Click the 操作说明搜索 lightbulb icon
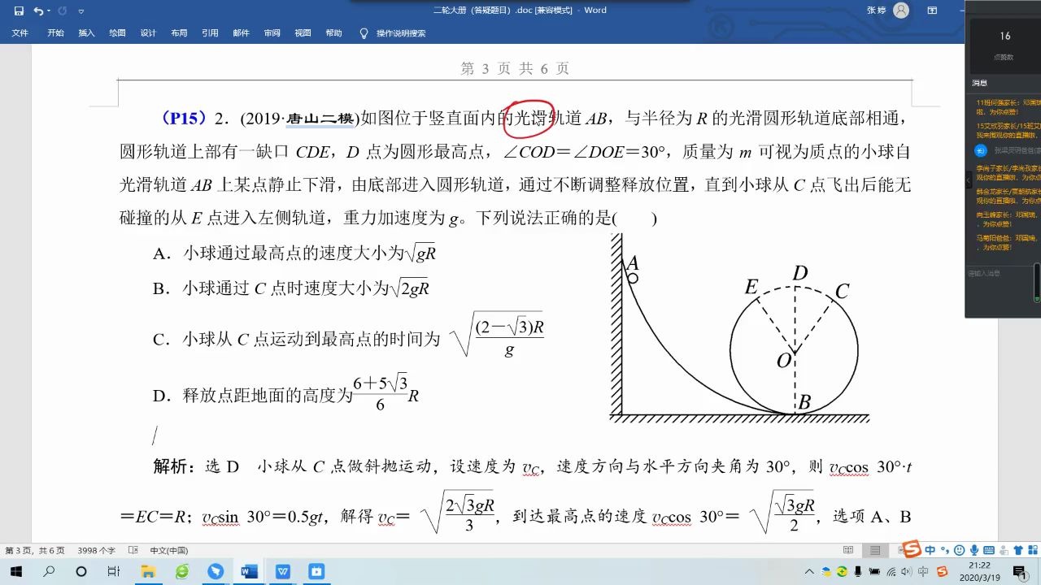Image resolution: width=1041 pixels, height=585 pixels. click(x=363, y=33)
